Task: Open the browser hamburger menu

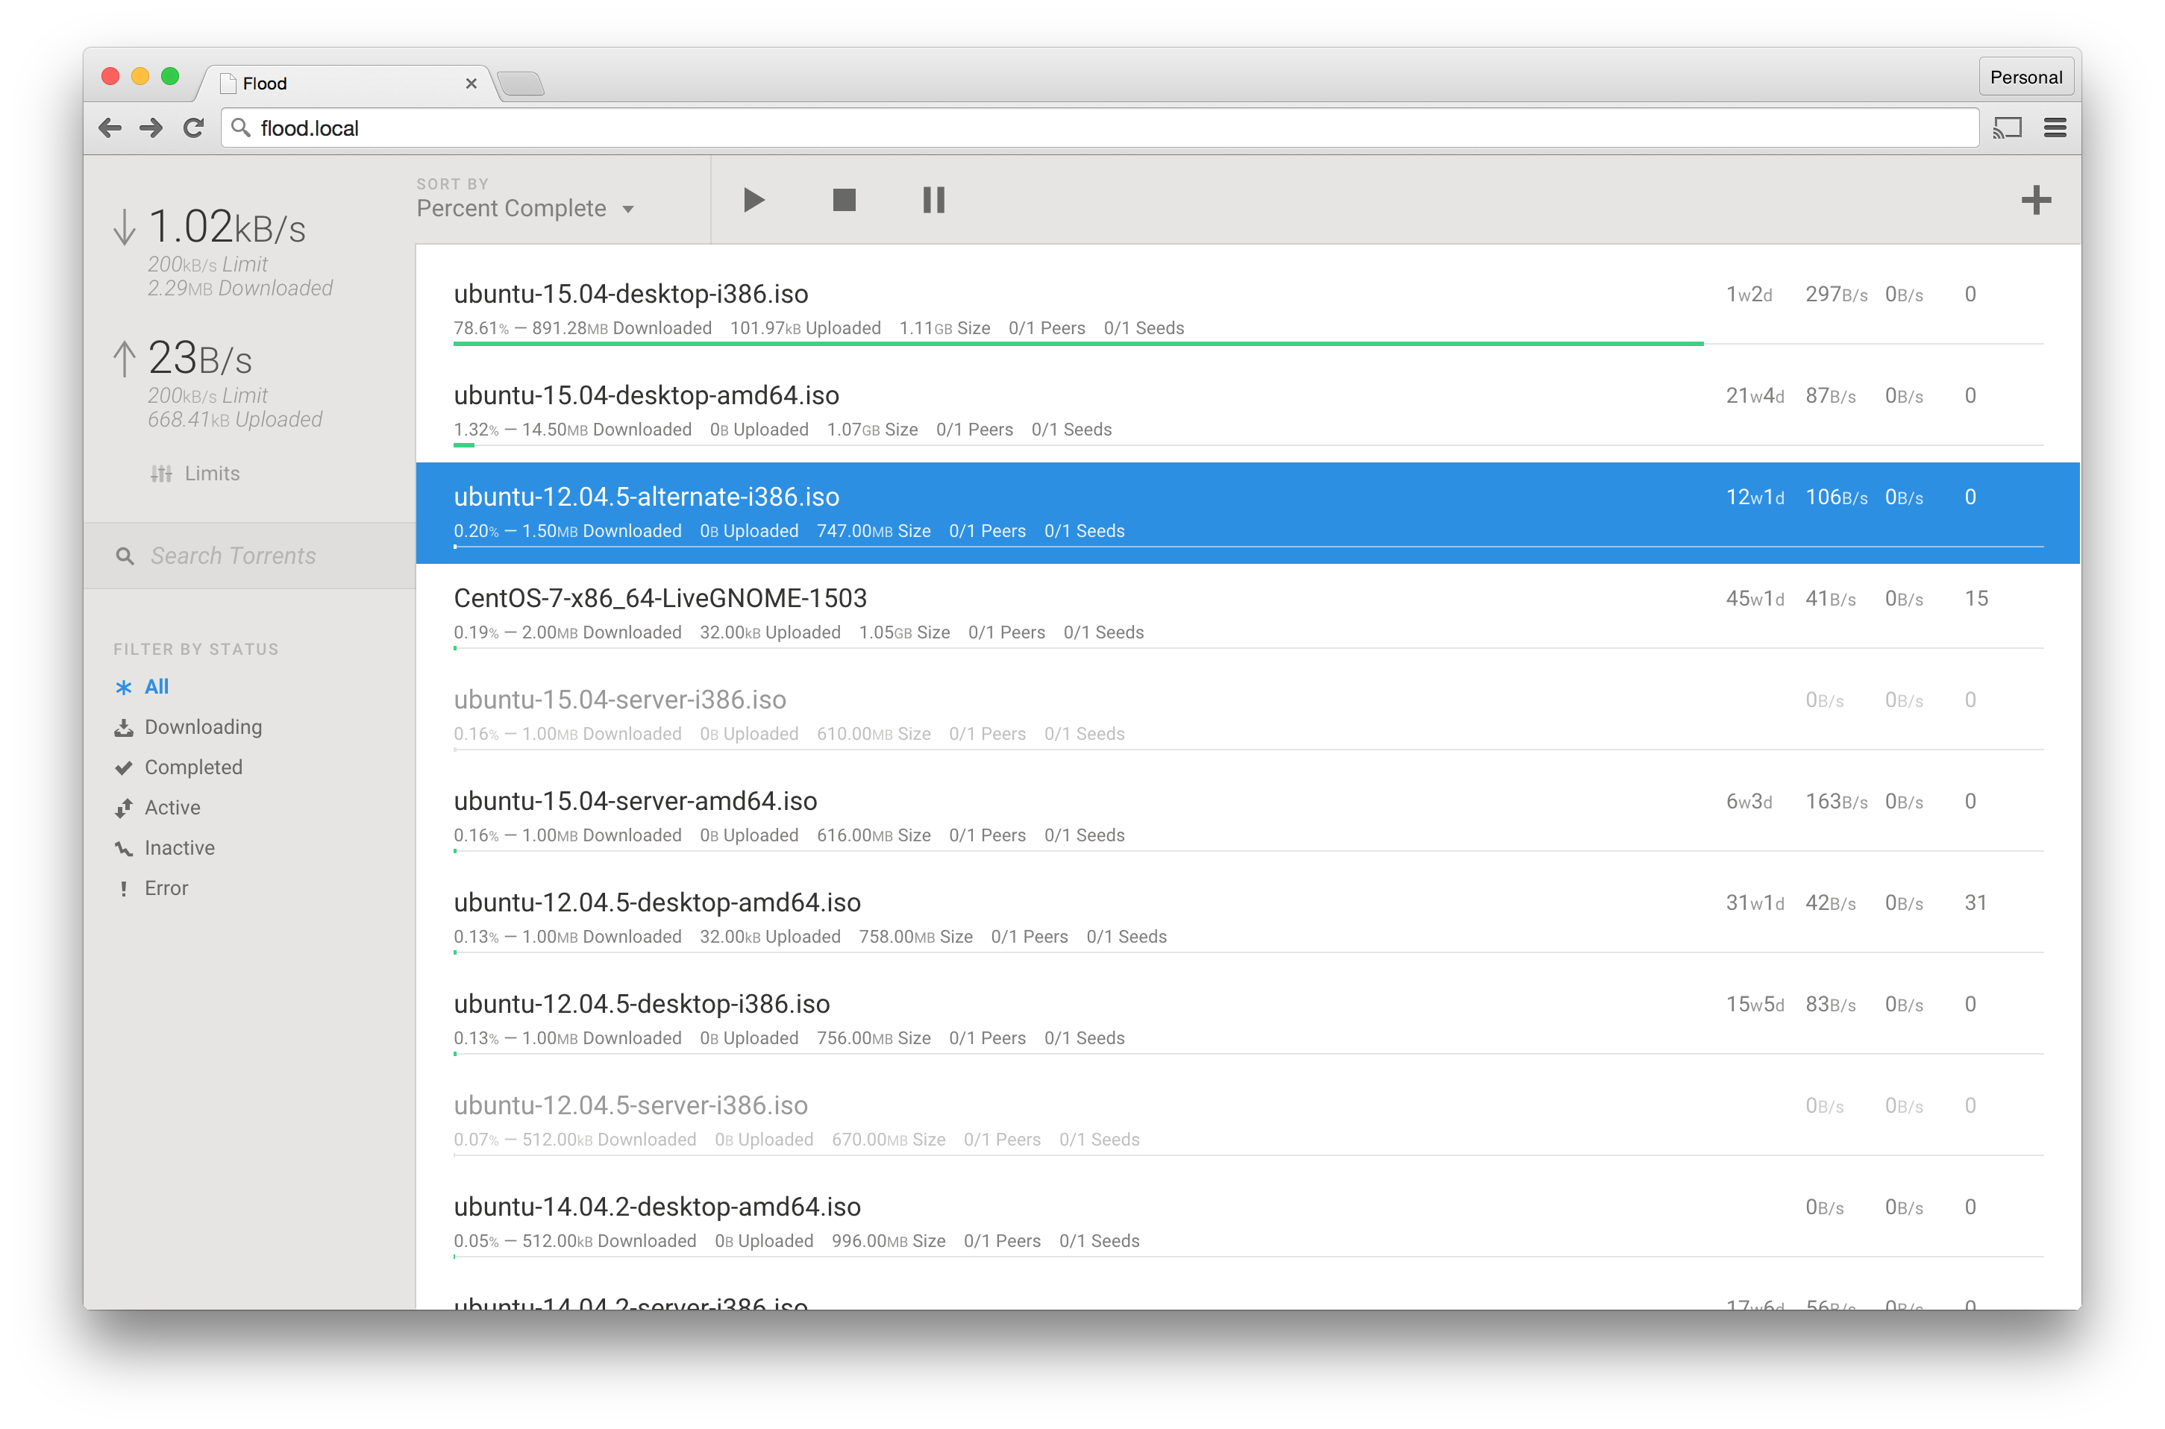Action: 2055,128
